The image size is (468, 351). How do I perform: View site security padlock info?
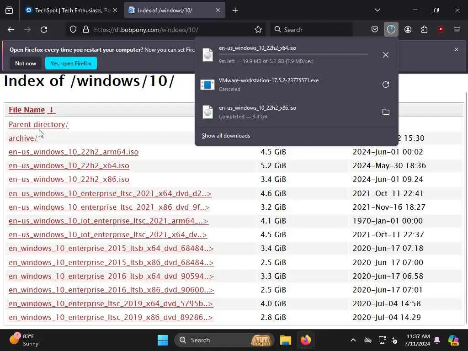pos(86,30)
